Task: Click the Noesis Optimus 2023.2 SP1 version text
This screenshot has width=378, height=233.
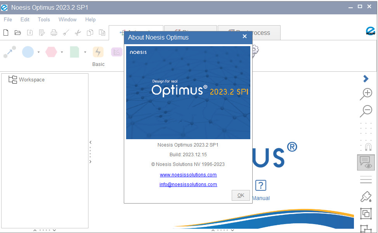Action: (188, 145)
